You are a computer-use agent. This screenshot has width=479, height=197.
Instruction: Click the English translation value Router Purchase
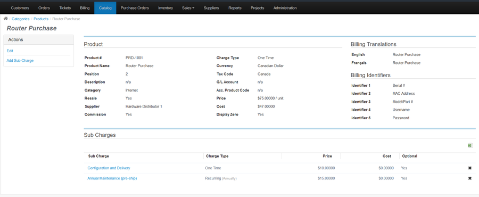[x=406, y=55]
